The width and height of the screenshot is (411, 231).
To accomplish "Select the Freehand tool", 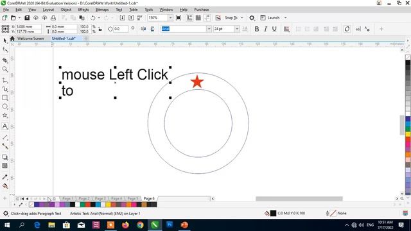I will tap(5, 80).
